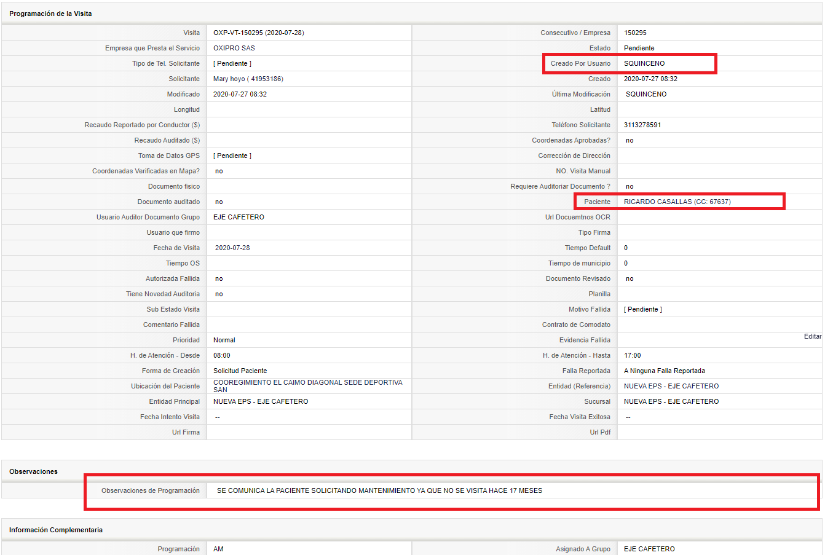Viewport: 825px width, 555px height.
Task: Click the Programación de la Visita section header
Action: coord(50,14)
